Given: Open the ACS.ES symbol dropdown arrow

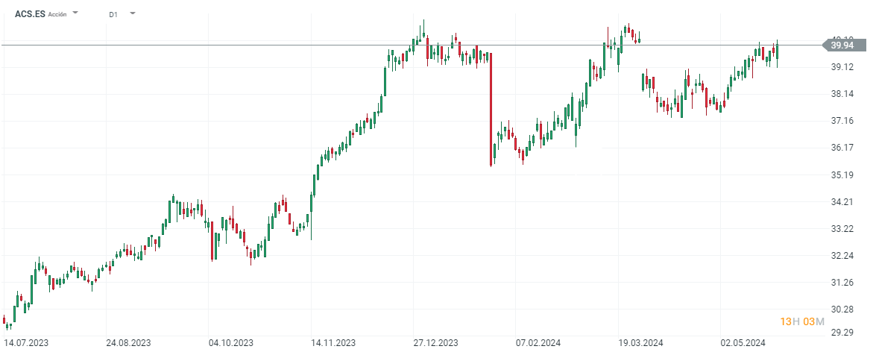Looking at the screenshot, I should point(75,13).
